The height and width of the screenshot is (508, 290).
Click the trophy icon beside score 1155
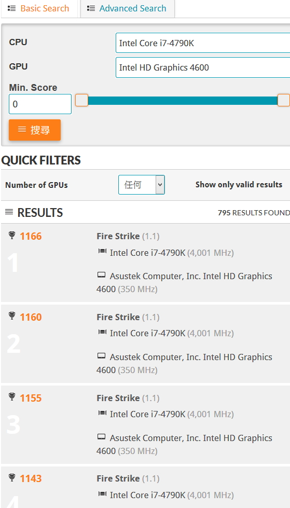coord(12,397)
